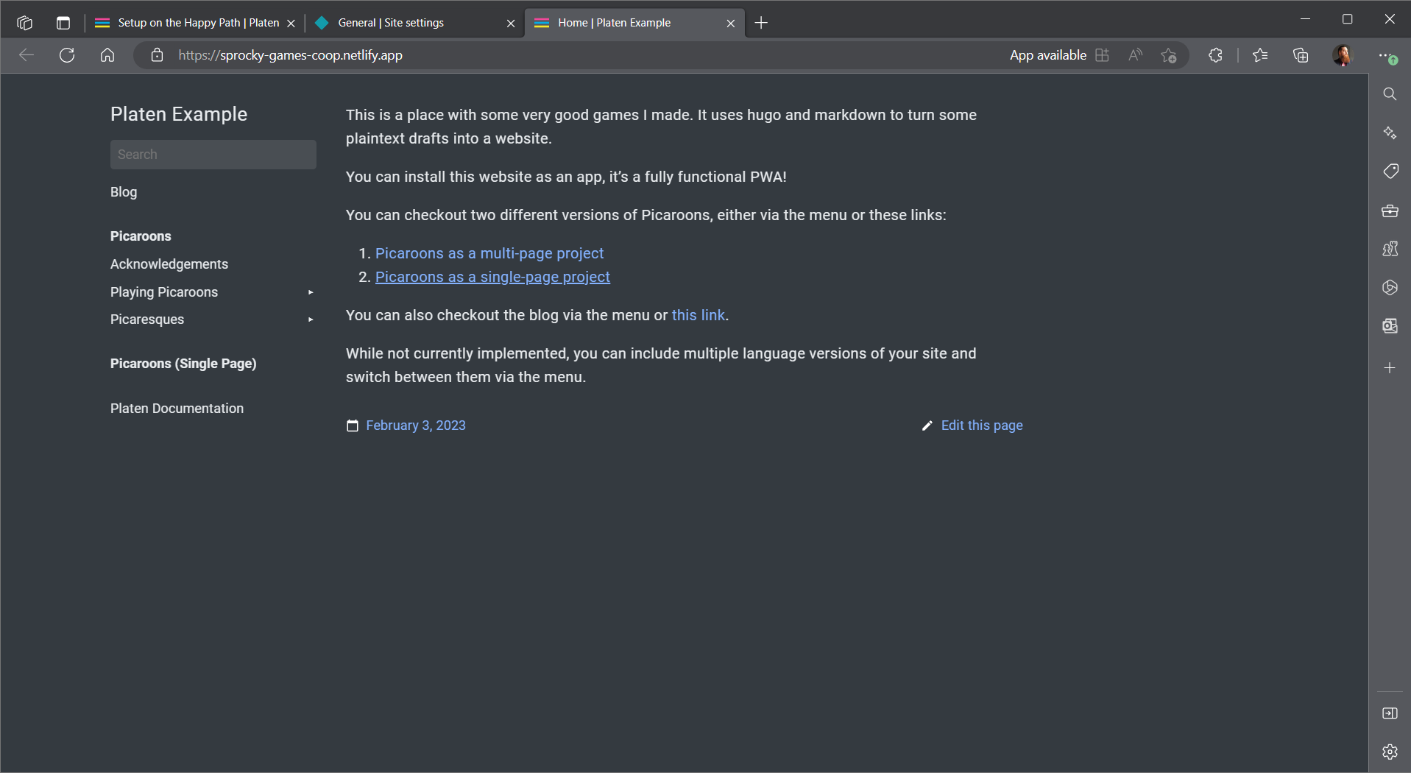The height and width of the screenshot is (773, 1411).
Task: Open the Extensions puzzle icon
Action: [1215, 55]
